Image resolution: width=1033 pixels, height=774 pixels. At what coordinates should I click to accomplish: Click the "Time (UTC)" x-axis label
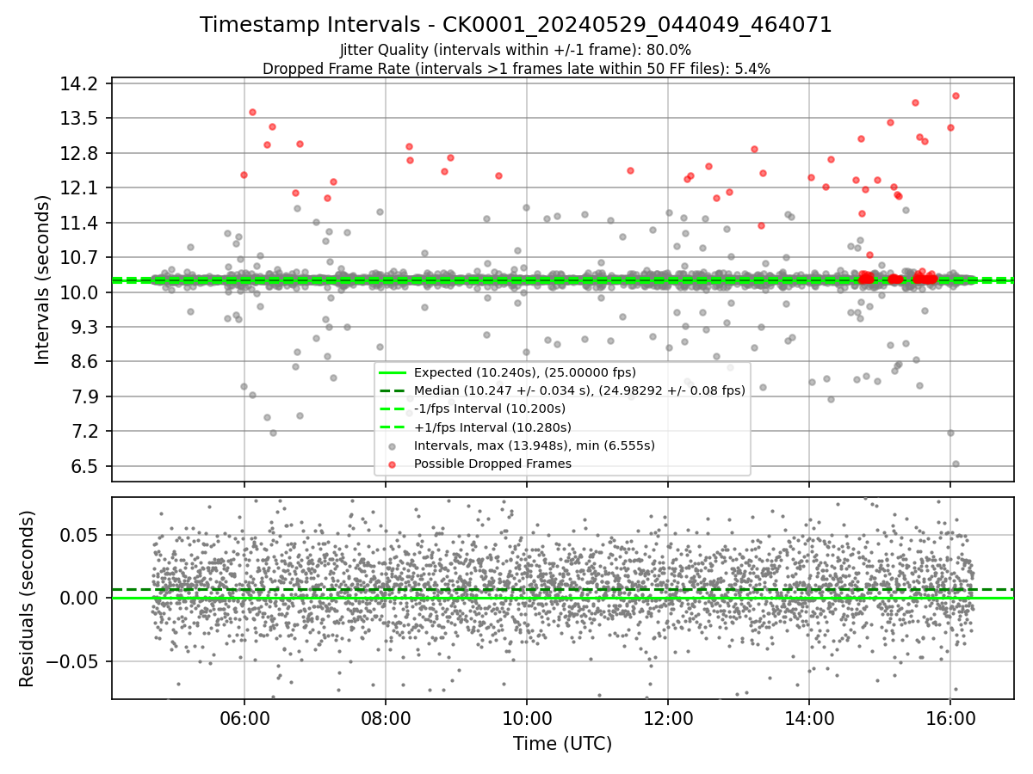(x=562, y=744)
